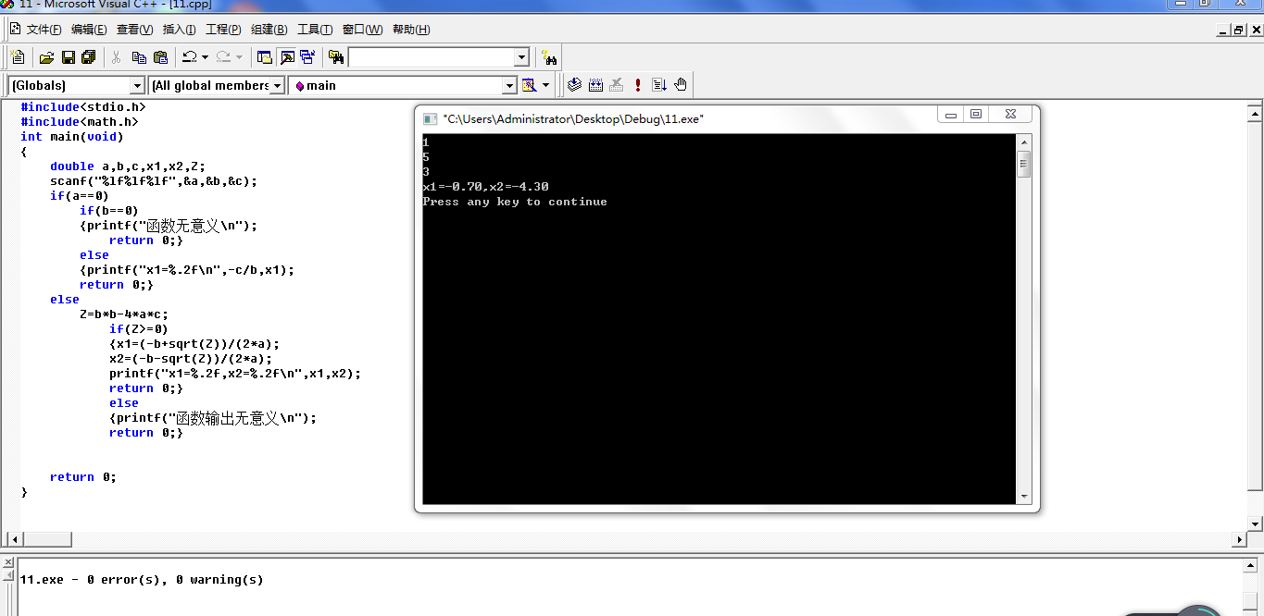Click the scanf code line

(154, 181)
